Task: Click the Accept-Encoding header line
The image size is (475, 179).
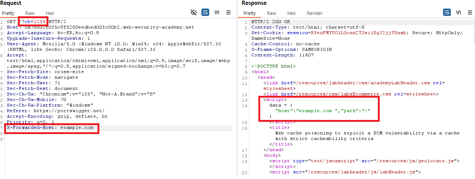Action: click(57, 116)
